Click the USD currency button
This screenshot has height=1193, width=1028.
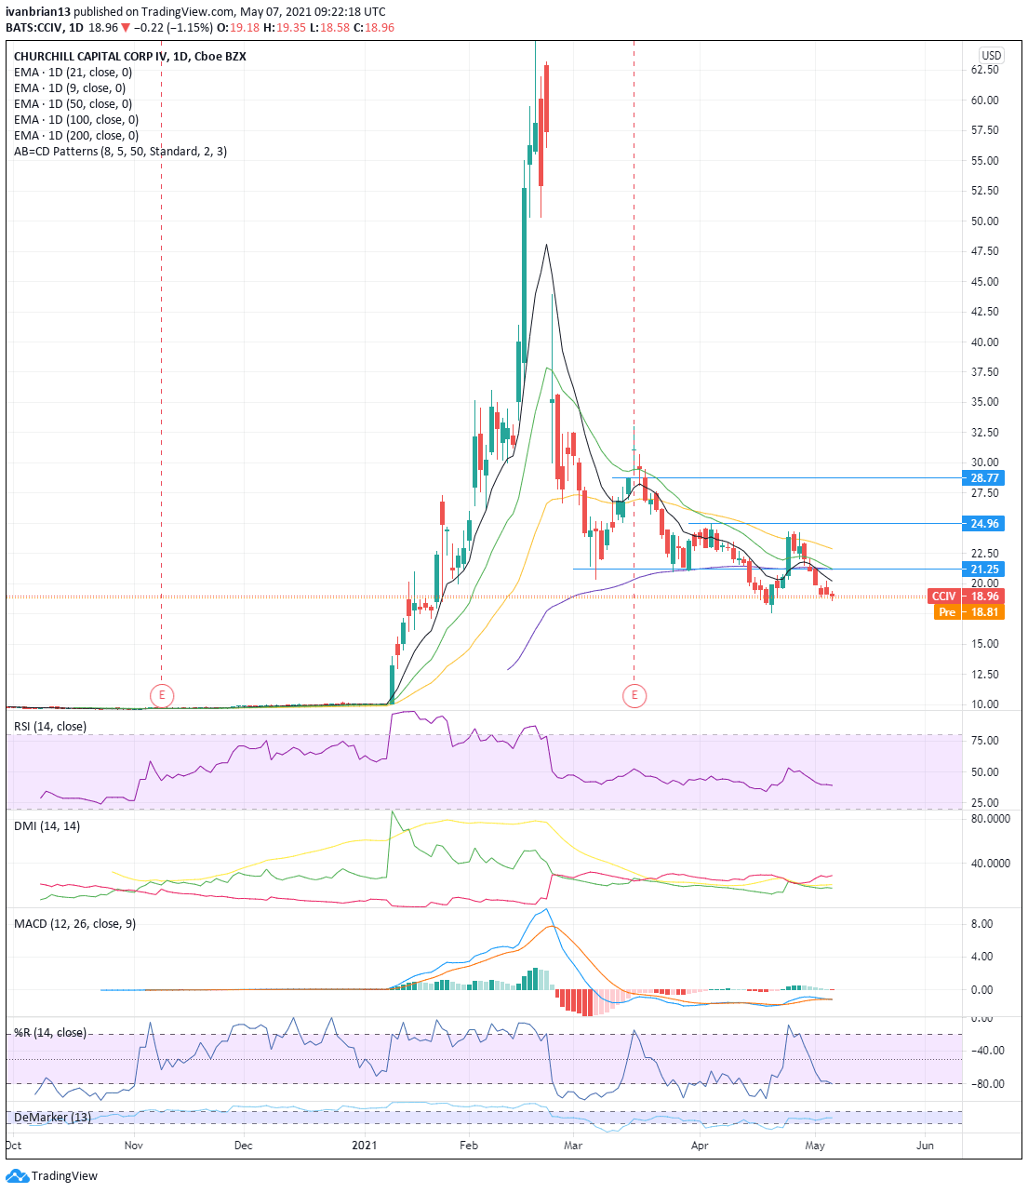[992, 56]
